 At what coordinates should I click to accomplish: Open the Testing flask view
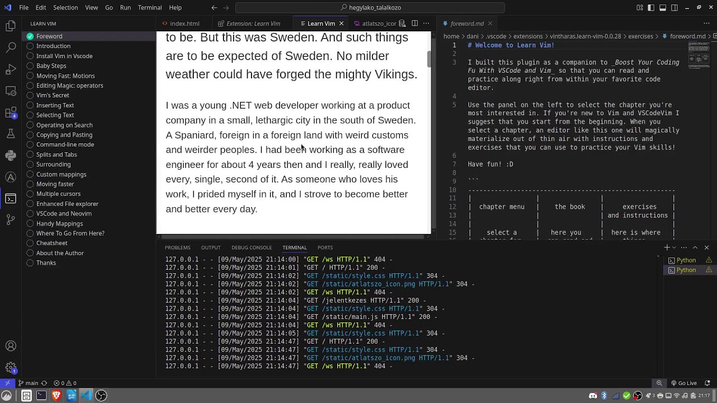11,134
